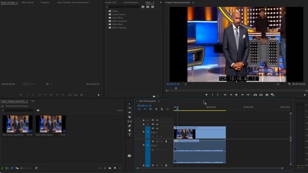Play the sequence in Program monitor
The height and width of the screenshot is (173, 308).
236,95
